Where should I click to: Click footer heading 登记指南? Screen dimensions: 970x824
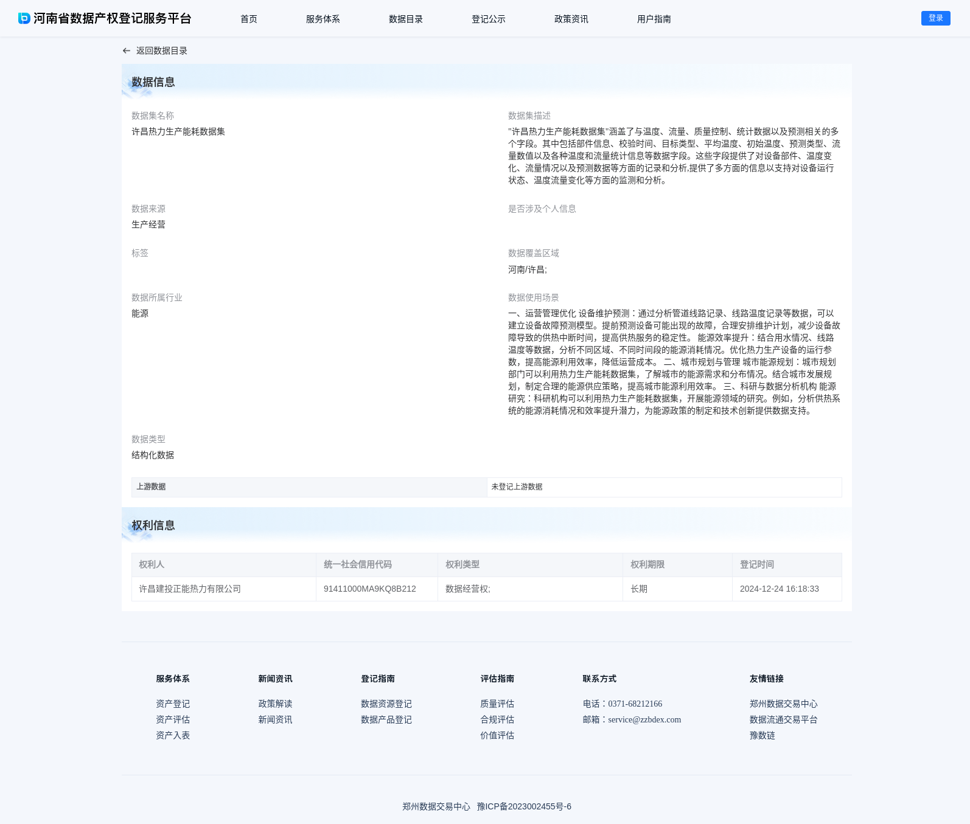click(378, 679)
